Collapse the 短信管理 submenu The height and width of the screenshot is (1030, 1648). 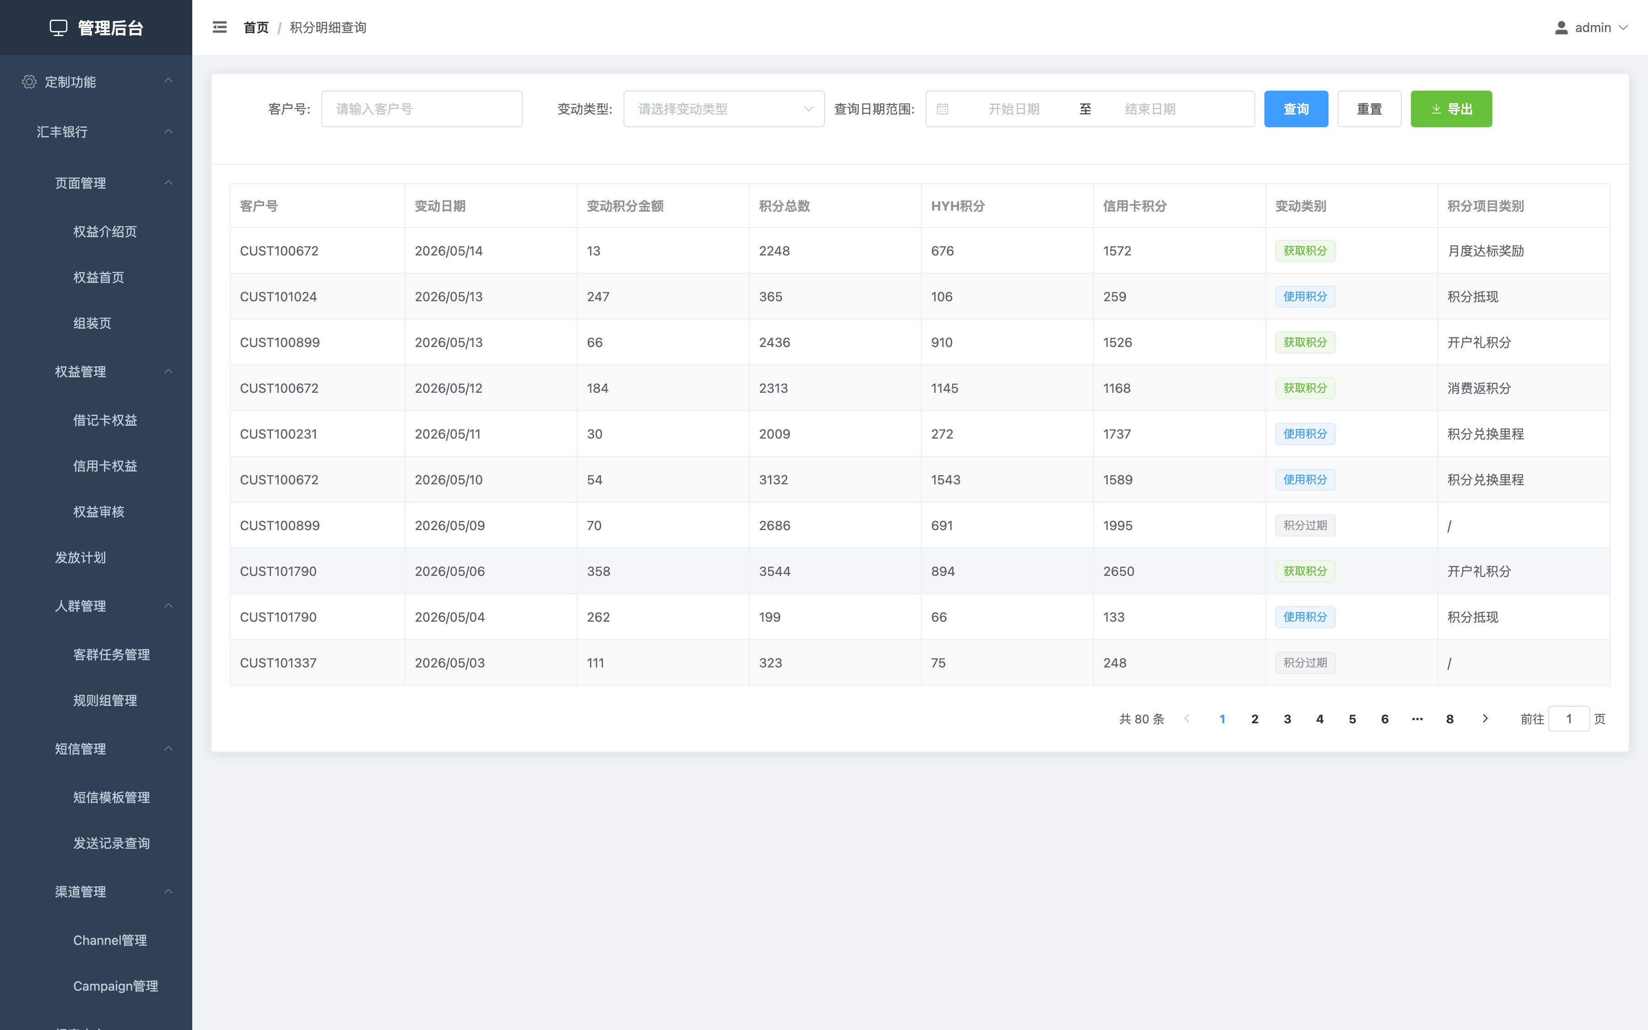click(168, 748)
